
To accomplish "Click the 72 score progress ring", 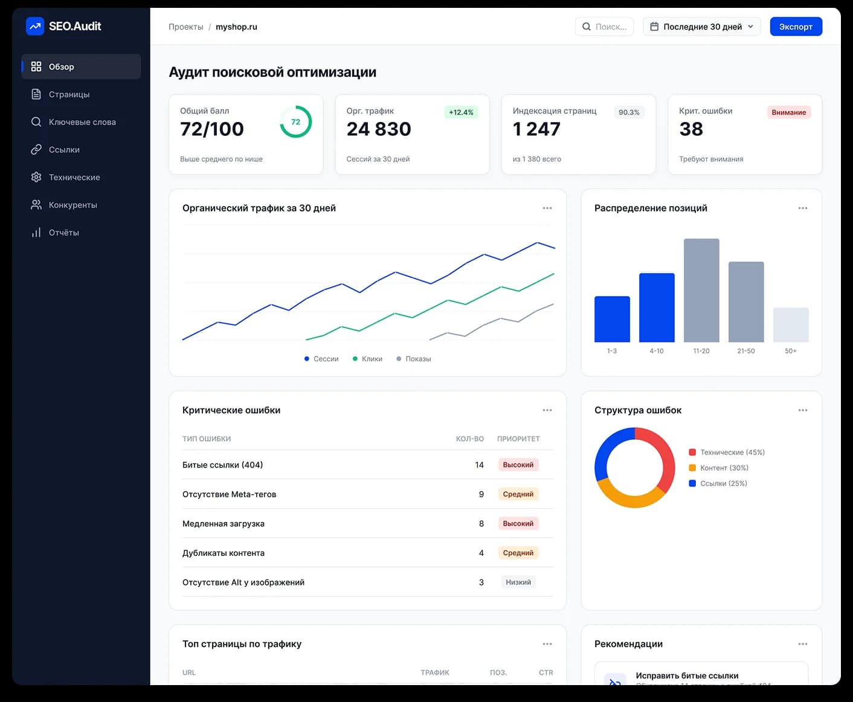I will pos(295,121).
